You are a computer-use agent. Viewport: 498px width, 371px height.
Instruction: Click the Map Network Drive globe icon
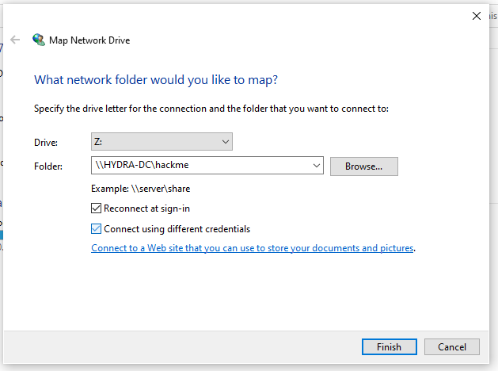coord(39,40)
